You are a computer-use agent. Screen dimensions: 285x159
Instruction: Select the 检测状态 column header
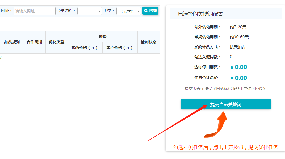pyautogui.click(x=149, y=42)
